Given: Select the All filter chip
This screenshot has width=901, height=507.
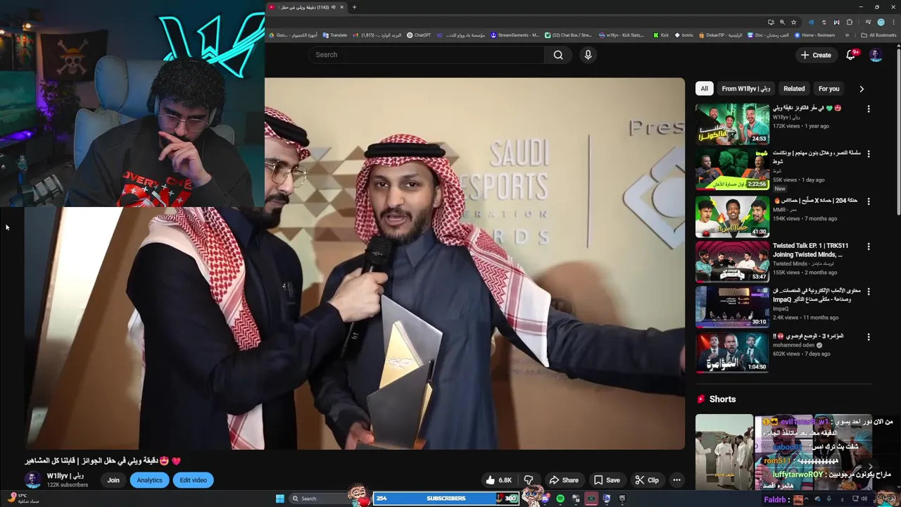Looking at the screenshot, I should (704, 89).
